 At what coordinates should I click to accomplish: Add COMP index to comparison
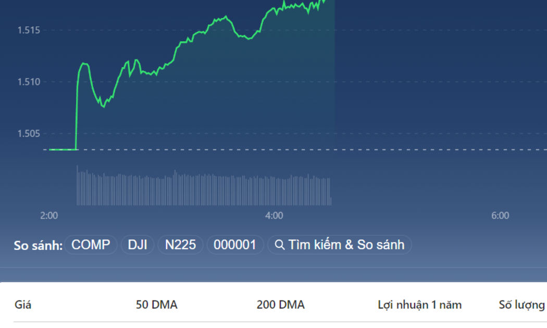click(x=91, y=245)
